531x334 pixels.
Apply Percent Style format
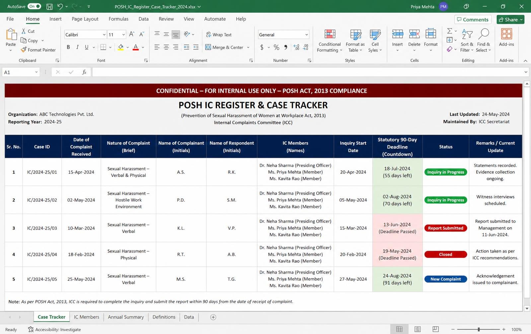(x=276, y=47)
